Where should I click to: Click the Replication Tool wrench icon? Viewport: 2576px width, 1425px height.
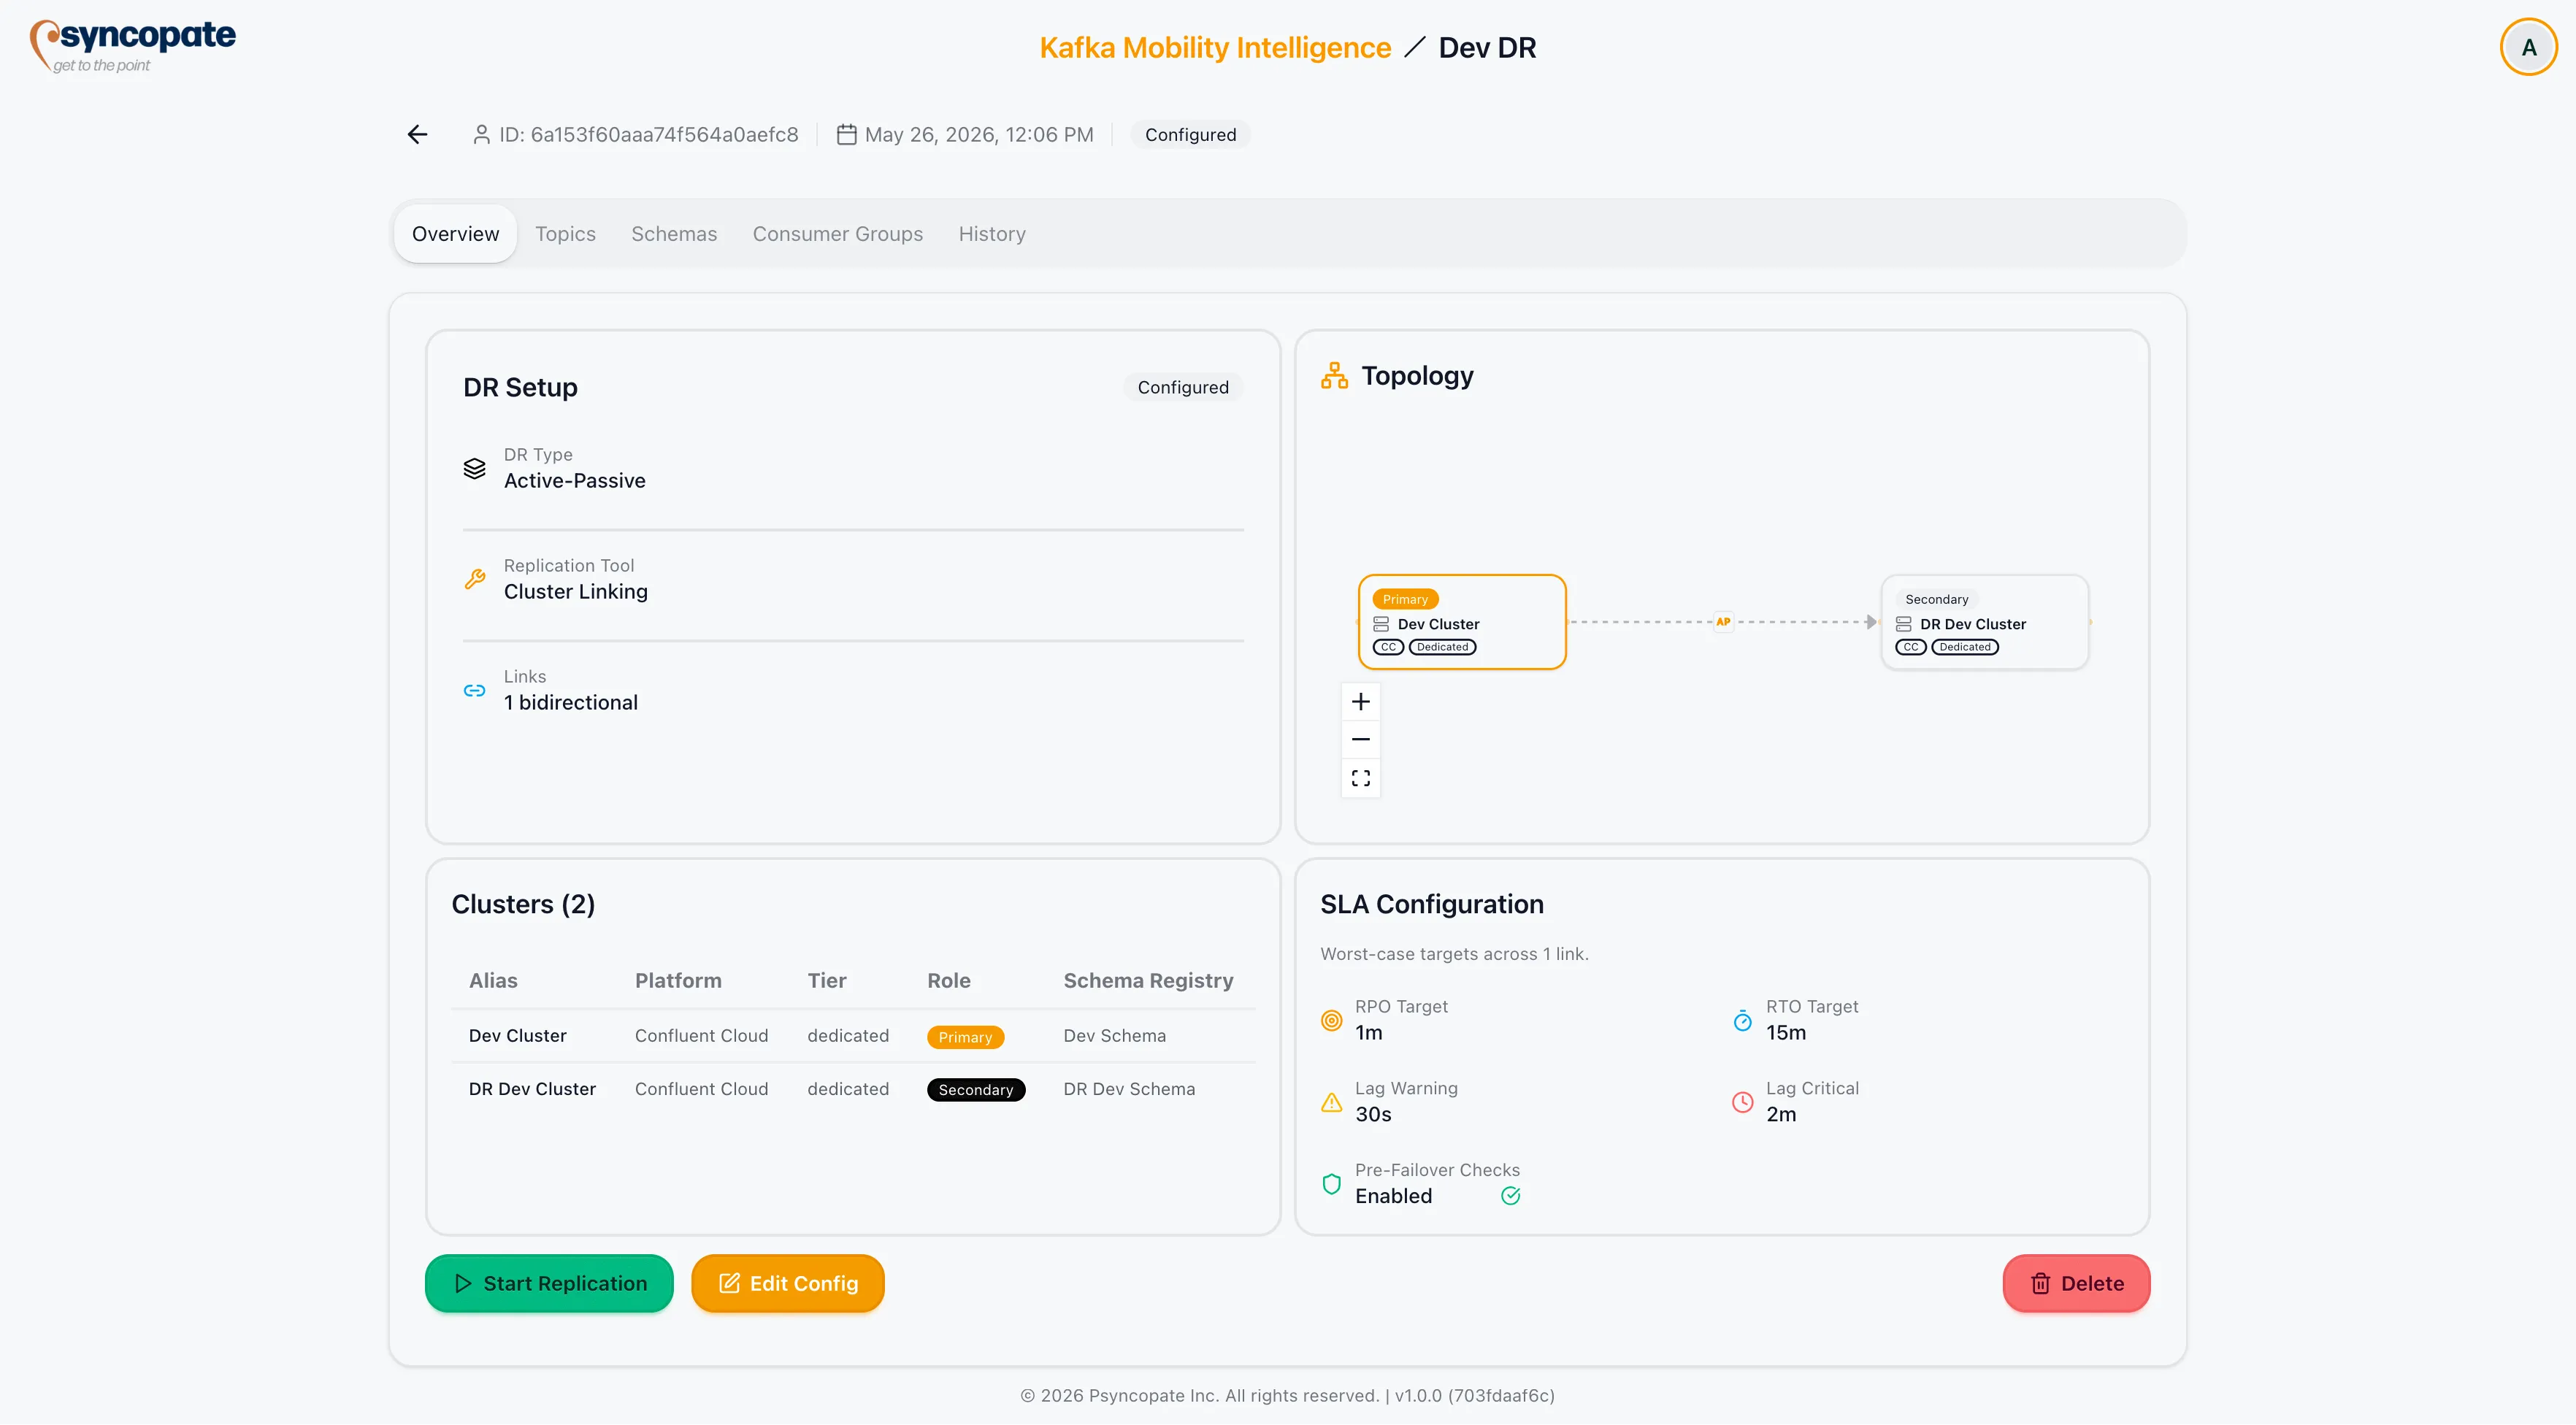[474, 579]
